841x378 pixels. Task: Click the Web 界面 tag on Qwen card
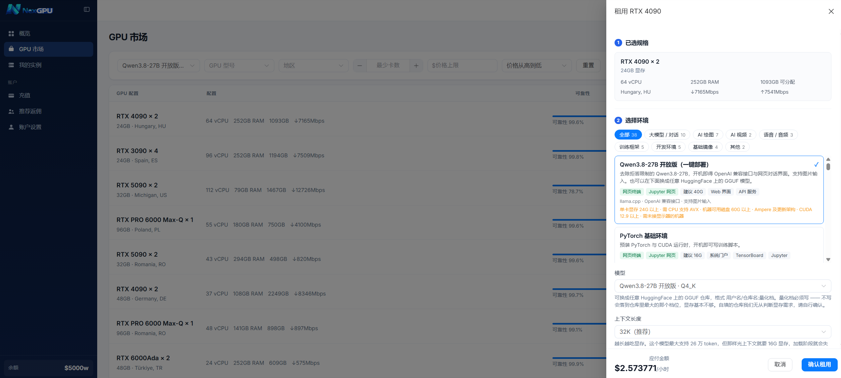(721, 192)
